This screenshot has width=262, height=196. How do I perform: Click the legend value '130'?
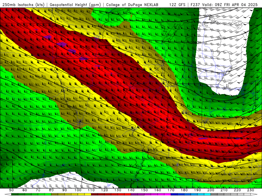(118, 190)
